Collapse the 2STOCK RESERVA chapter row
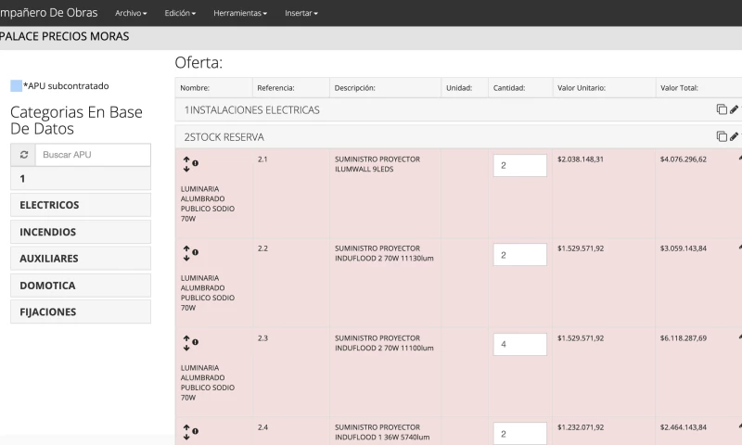This screenshot has height=445, width=742. tap(458, 136)
